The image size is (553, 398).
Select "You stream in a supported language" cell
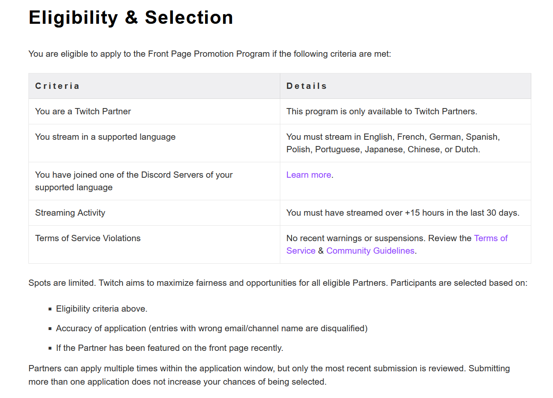tap(105, 137)
